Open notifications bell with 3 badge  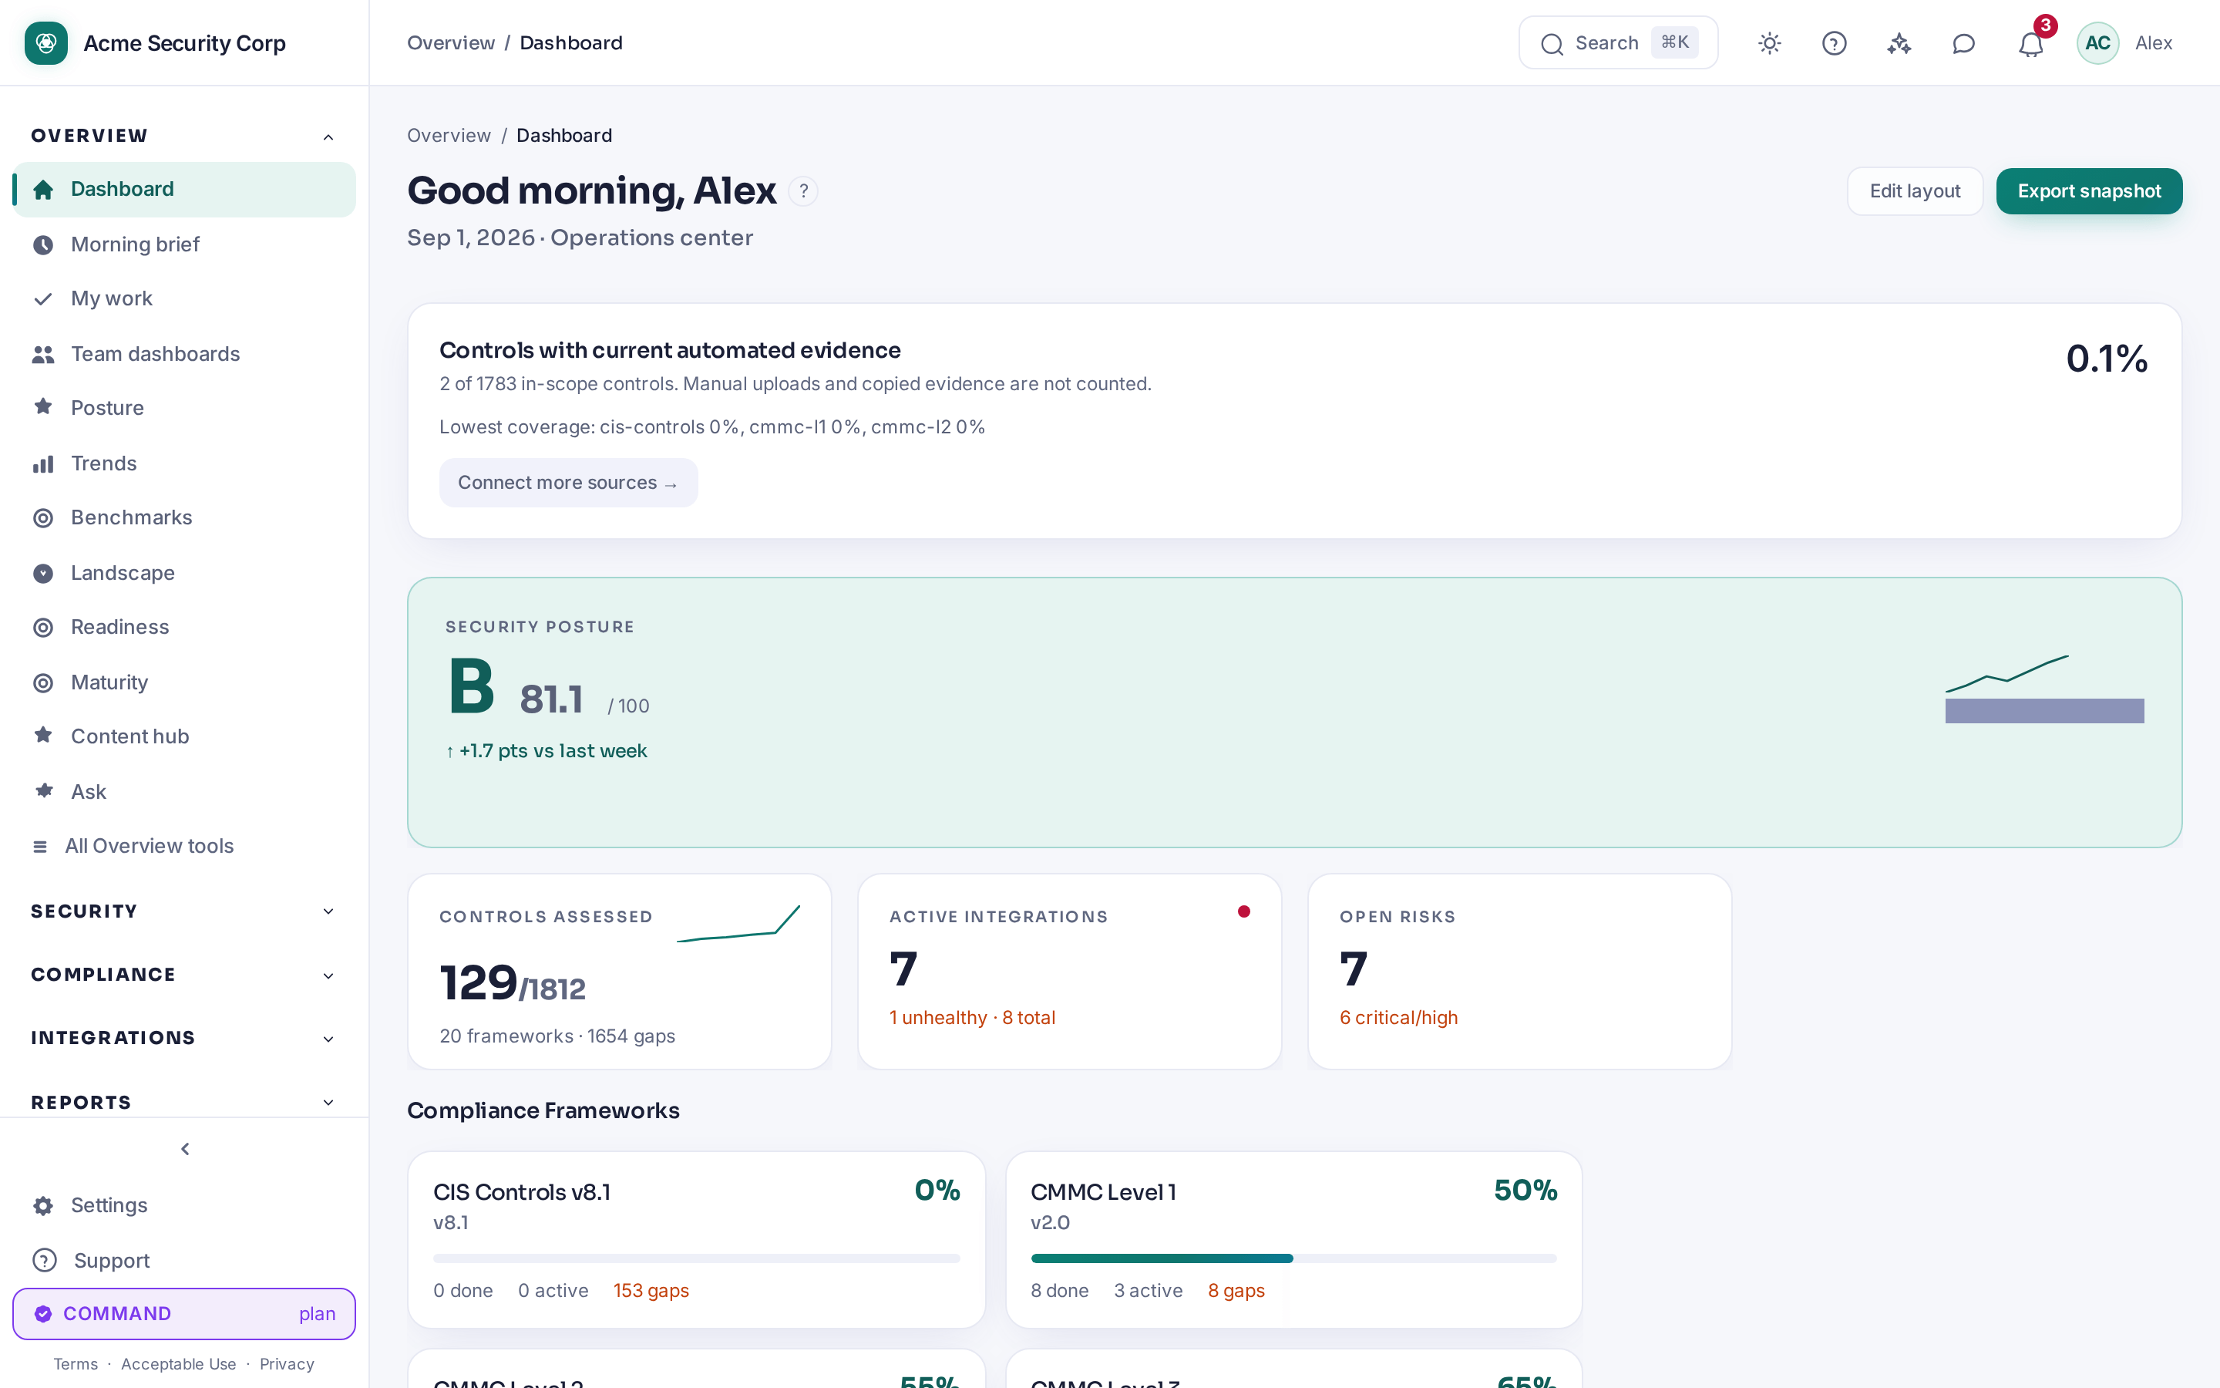coord(2031,43)
